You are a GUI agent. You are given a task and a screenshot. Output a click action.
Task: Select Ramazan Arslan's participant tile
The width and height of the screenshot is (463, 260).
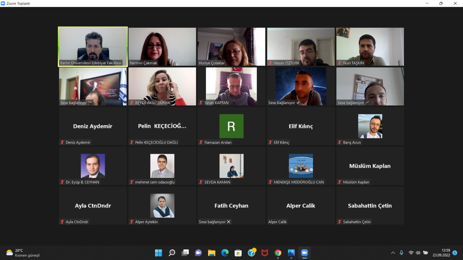point(231,126)
